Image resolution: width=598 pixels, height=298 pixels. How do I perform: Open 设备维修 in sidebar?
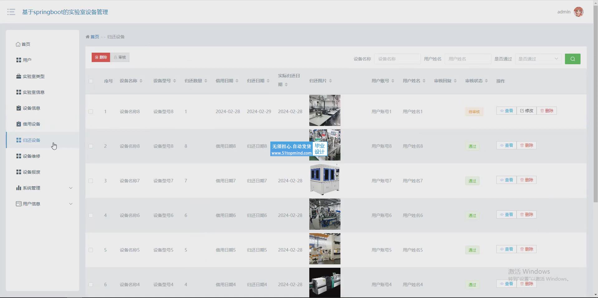pos(43,156)
